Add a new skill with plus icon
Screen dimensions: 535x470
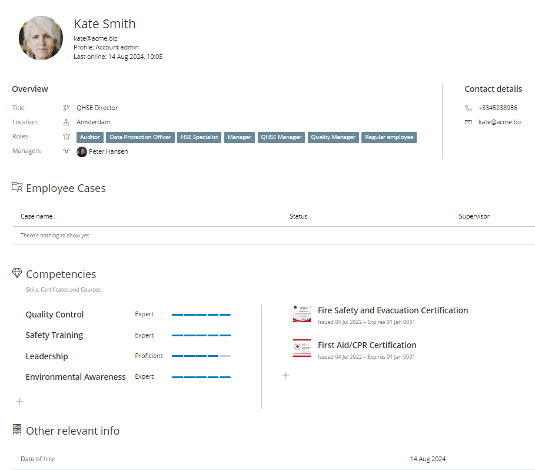(19, 402)
